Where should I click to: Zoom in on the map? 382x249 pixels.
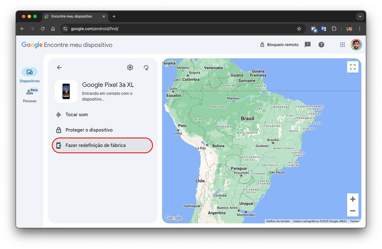353,199
